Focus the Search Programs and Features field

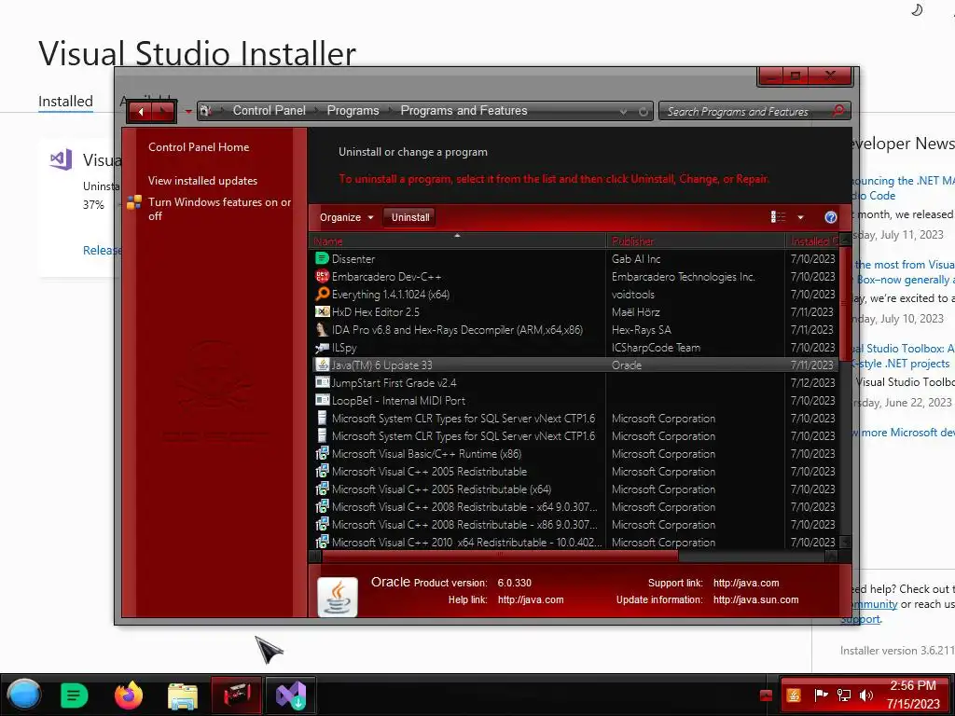pos(746,112)
